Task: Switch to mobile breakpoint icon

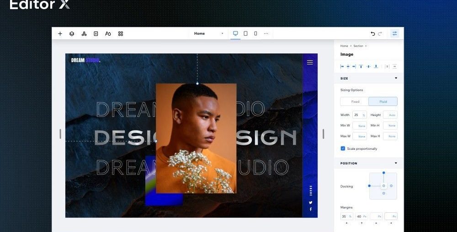Action: (255, 33)
